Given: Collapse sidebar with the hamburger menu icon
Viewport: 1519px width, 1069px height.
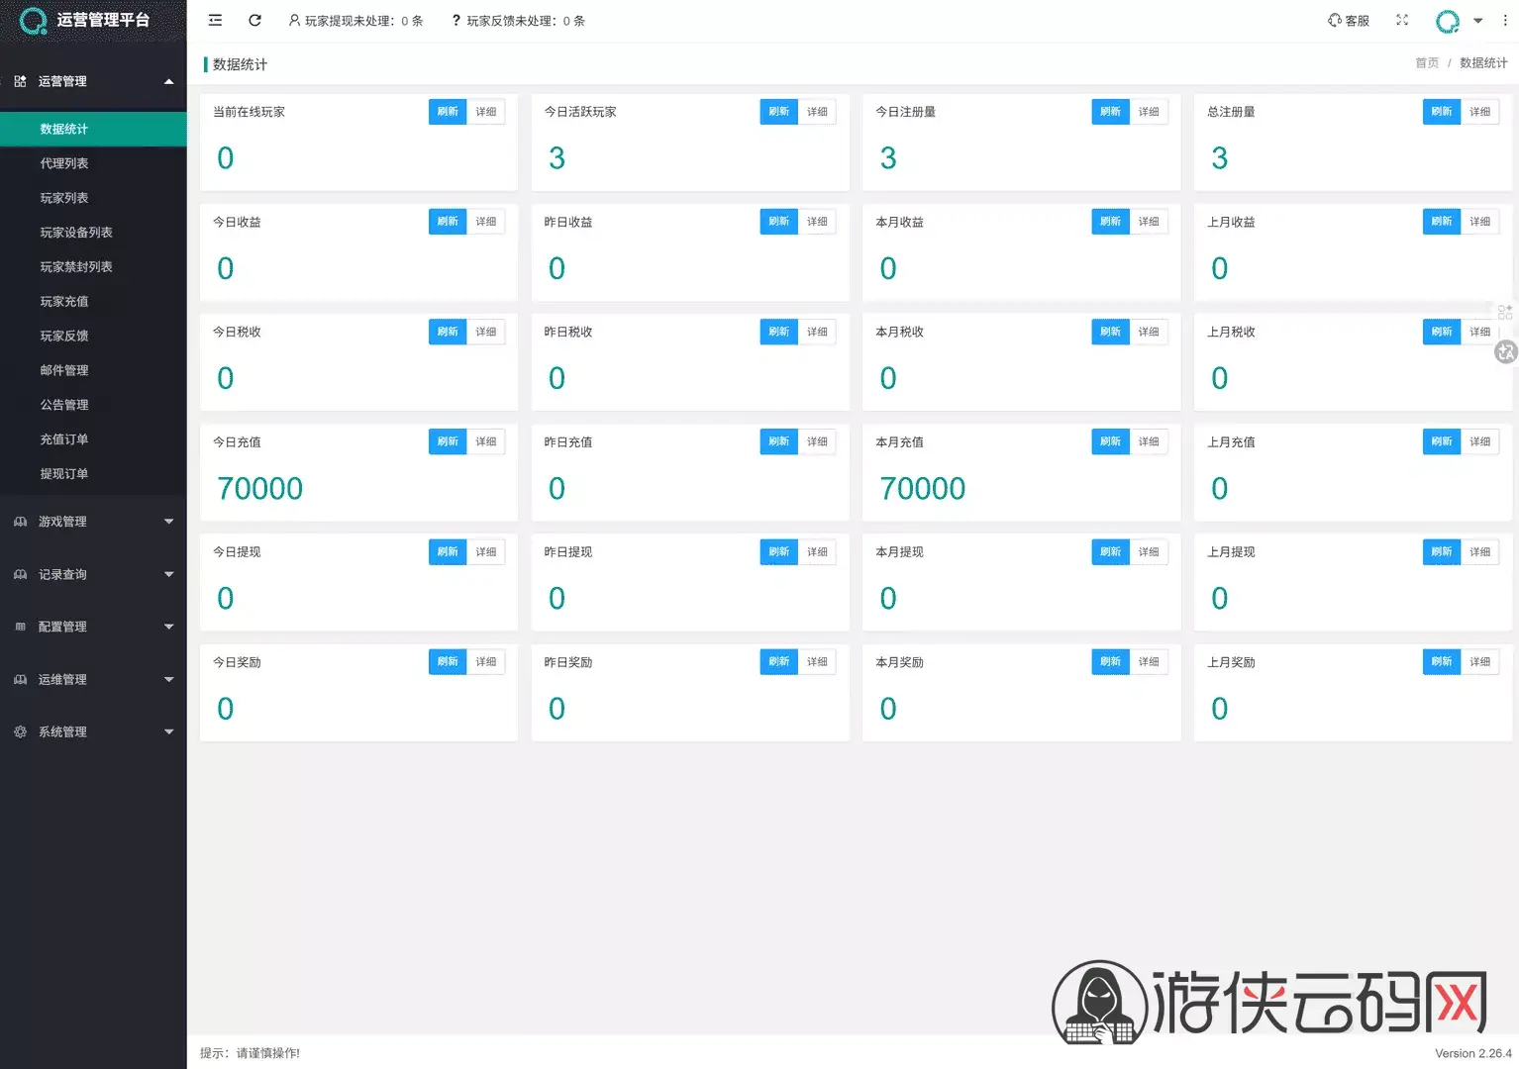Looking at the screenshot, I should coord(215,20).
